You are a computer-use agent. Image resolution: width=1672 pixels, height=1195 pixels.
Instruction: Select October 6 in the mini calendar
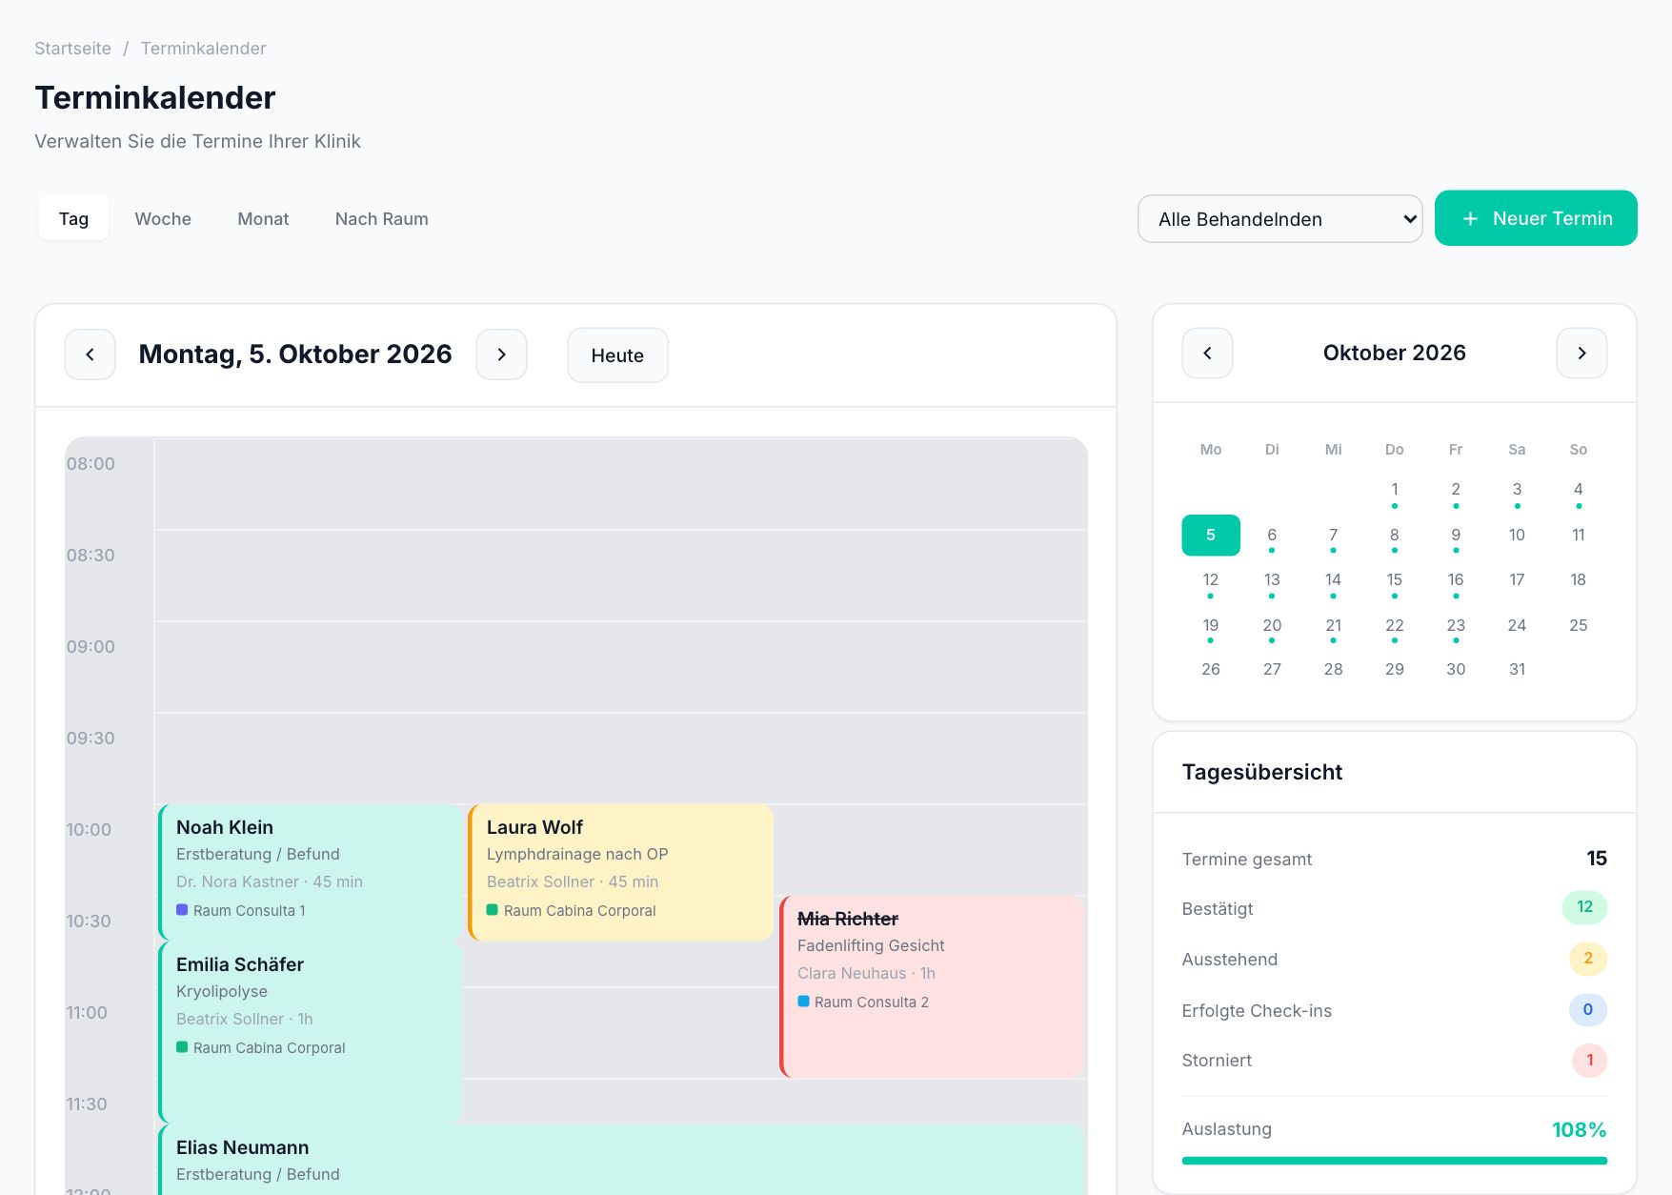pos(1272,536)
